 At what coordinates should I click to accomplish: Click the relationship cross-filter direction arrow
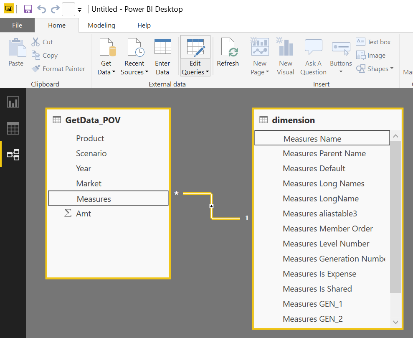pyautogui.click(x=211, y=206)
